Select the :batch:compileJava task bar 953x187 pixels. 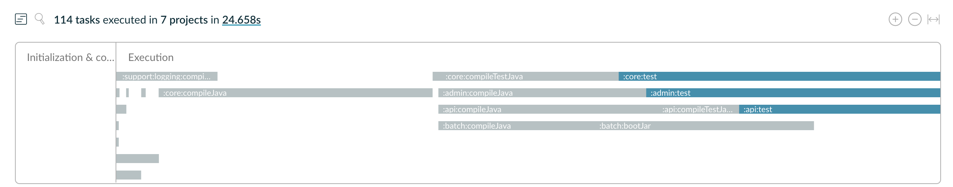pos(517,126)
